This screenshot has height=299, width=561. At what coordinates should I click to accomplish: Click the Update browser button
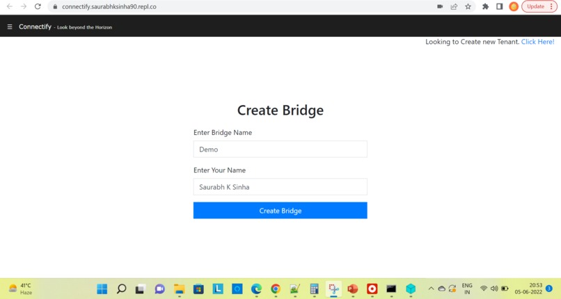pos(539,6)
